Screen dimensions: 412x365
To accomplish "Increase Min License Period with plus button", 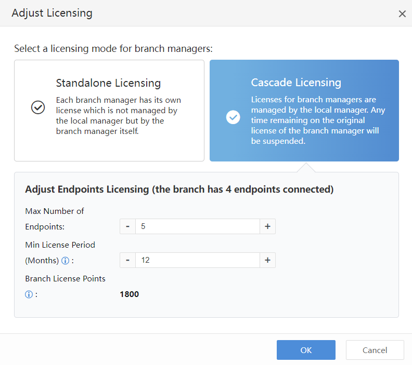I will click(x=267, y=260).
